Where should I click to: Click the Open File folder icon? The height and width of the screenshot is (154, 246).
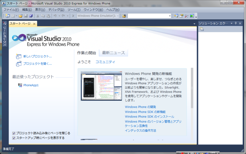pyautogui.click(x=21, y=16)
